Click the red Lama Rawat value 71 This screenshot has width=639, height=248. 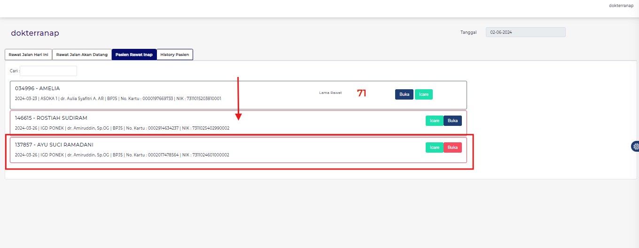tap(361, 93)
